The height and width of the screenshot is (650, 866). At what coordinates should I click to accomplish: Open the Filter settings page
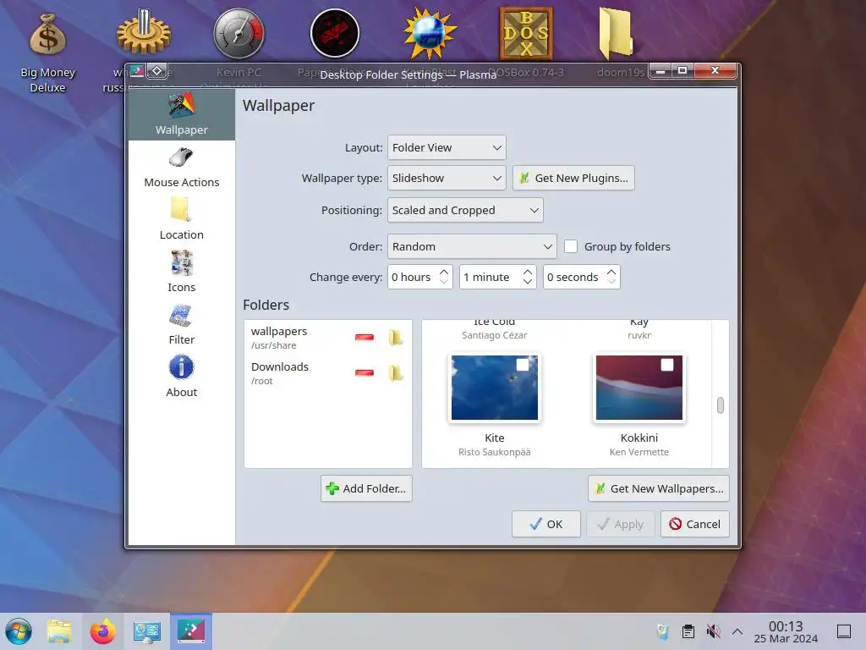181,325
